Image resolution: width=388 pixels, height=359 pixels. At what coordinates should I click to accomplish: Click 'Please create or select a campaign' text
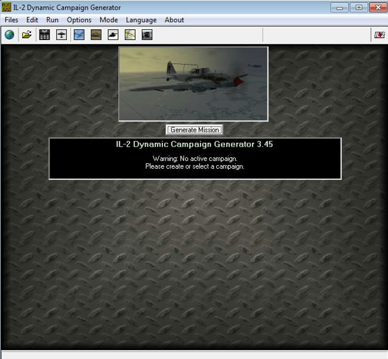(195, 166)
